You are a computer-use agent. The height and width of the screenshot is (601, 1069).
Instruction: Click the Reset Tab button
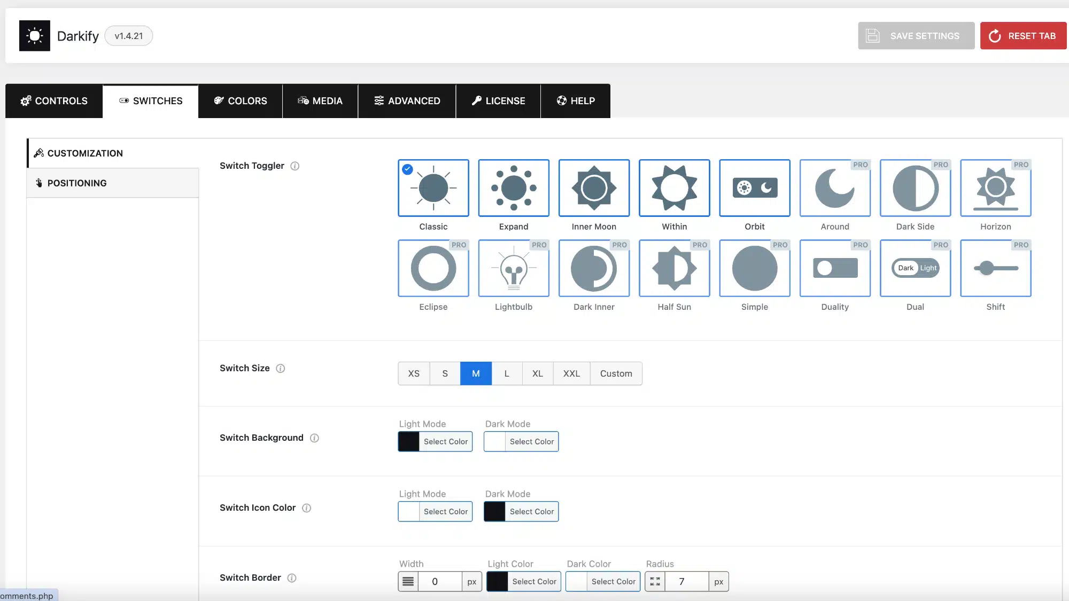(x=1023, y=36)
